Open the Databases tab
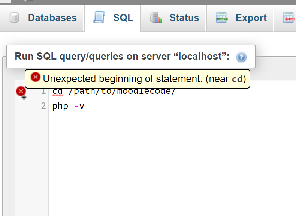296x216 pixels. (x=42, y=18)
